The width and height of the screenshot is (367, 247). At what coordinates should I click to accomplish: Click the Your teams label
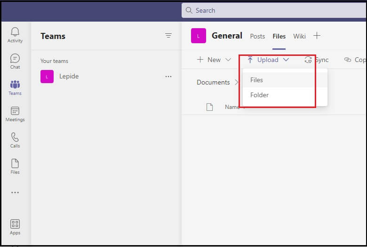point(54,61)
